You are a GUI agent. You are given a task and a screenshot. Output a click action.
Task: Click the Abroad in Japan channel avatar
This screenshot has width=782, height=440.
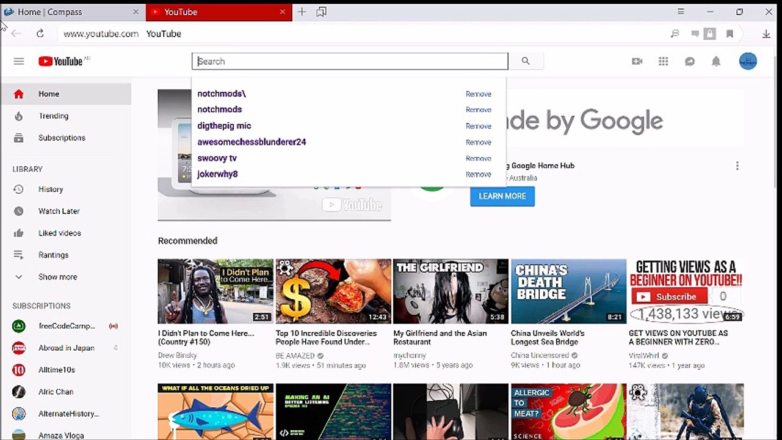coord(19,348)
